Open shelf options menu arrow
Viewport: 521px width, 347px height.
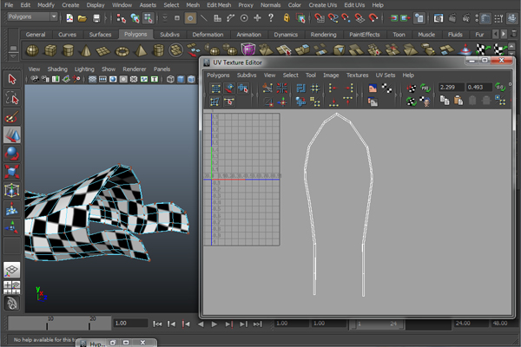[13, 56]
